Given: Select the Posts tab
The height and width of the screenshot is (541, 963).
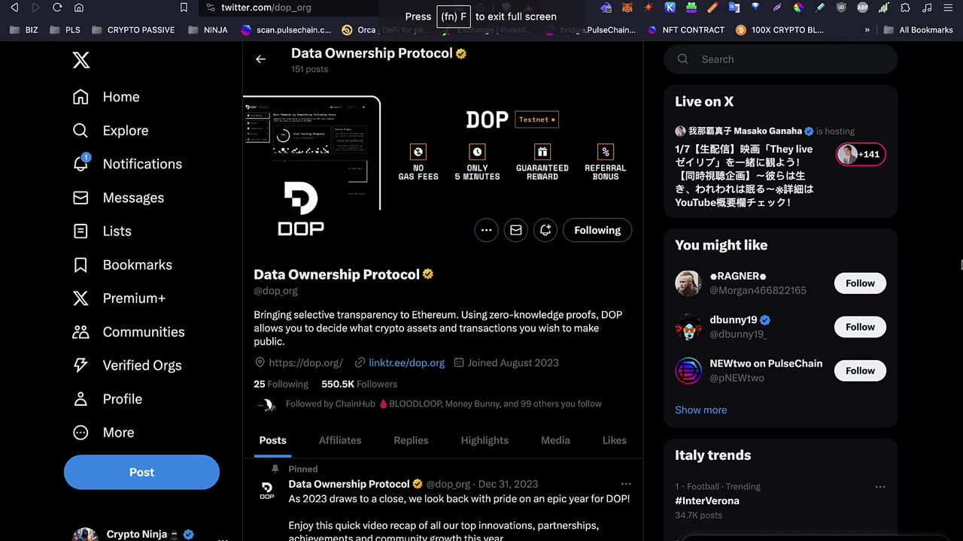Looking at the screenshot, I should tap(272, 440).
